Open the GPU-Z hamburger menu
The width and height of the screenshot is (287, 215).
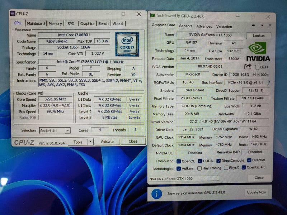click(x=270, y=25)
